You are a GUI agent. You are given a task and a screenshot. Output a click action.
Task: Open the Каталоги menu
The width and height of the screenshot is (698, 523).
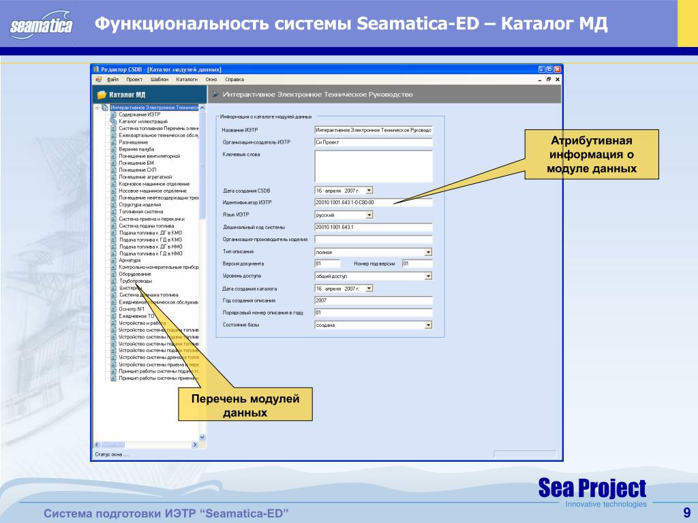[187, 80]
